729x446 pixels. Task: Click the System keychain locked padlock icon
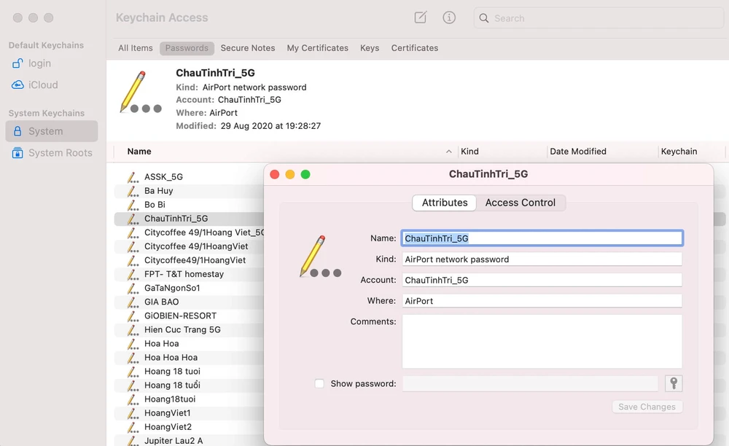coord(17,131)
